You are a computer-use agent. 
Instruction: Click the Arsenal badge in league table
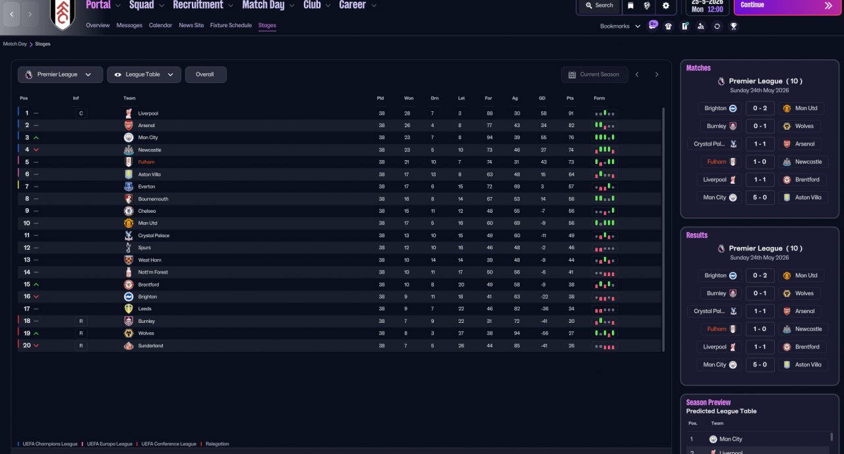(x=129, y=125)
